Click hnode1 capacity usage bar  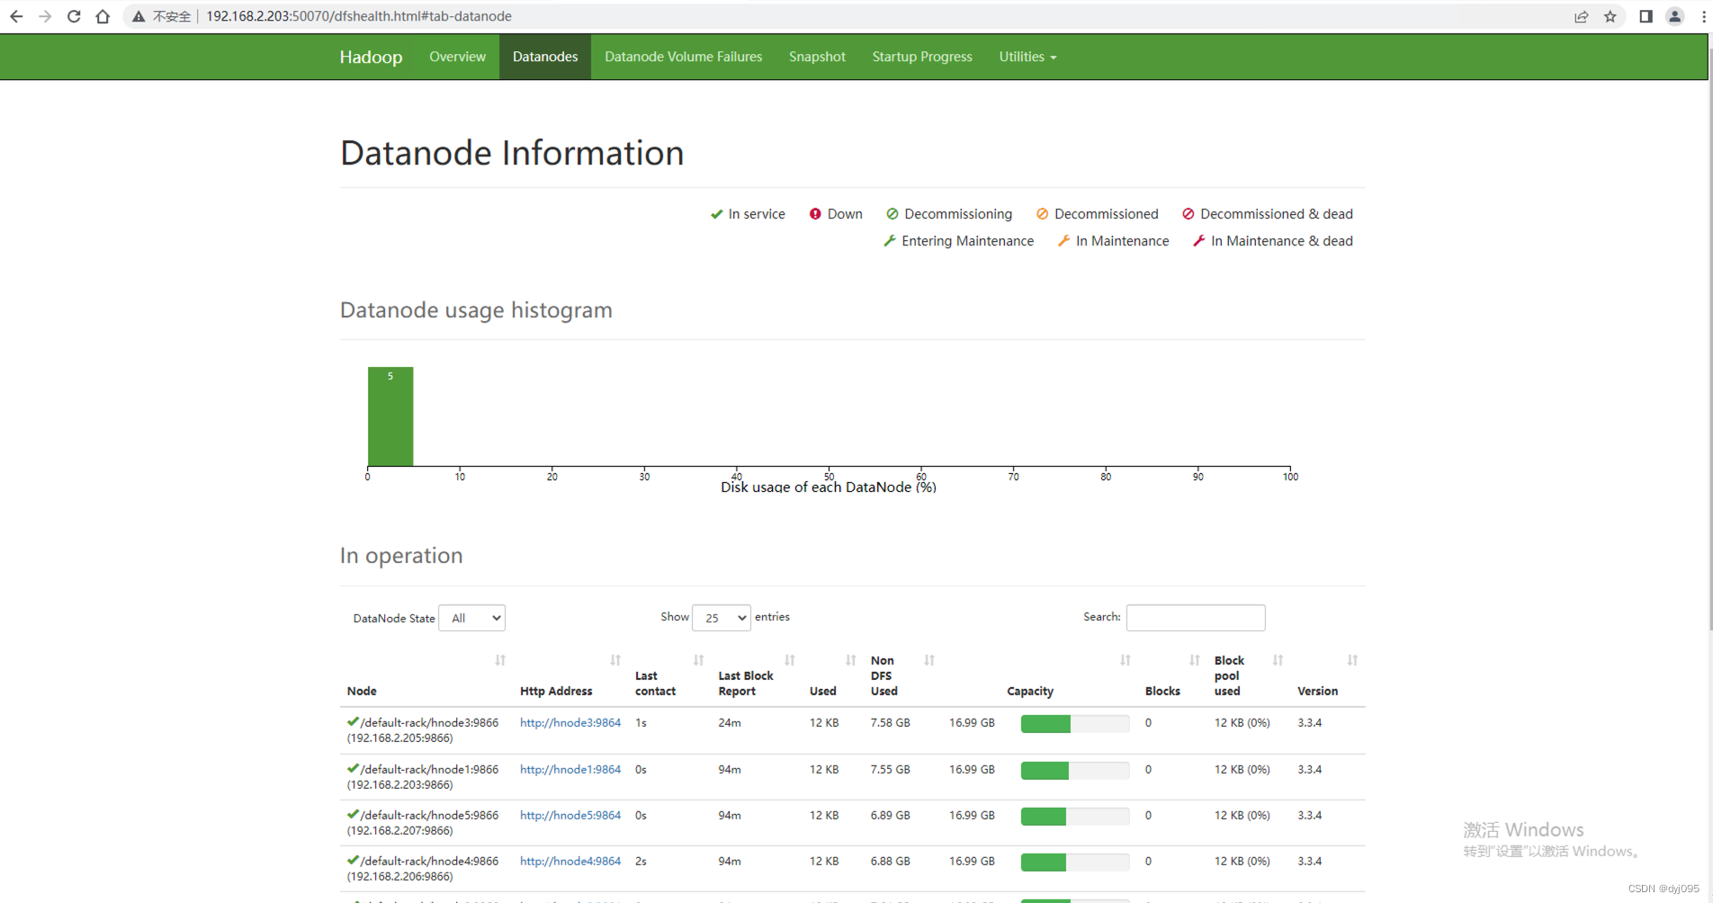point(1075,771)
